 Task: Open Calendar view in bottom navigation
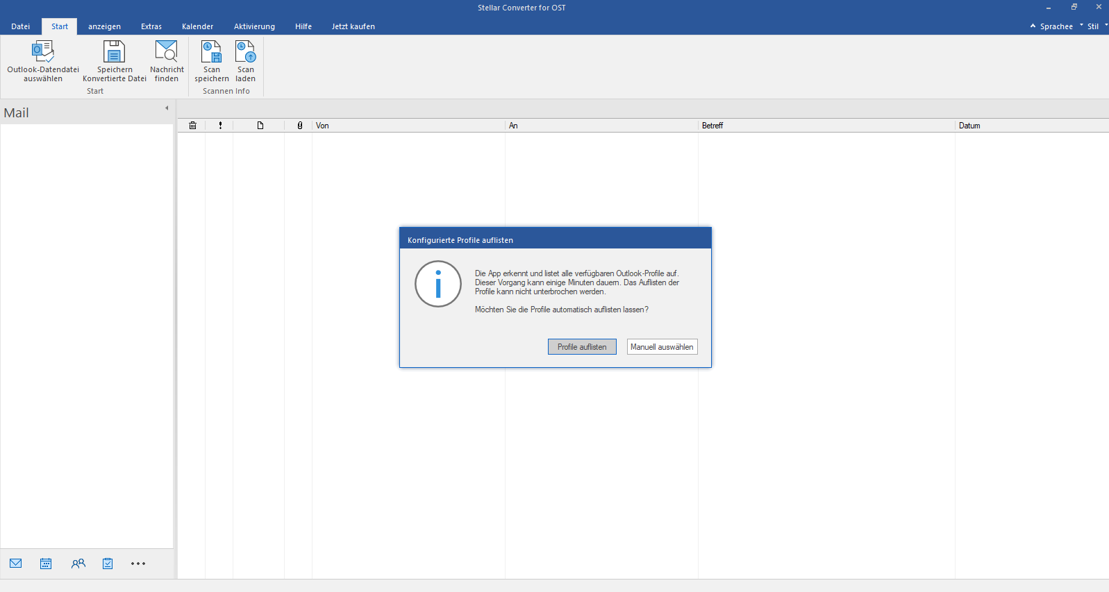[46, 564]
